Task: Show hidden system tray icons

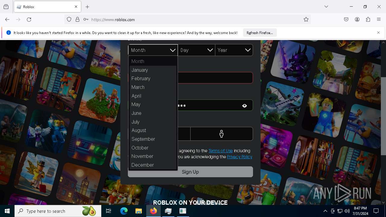Action: 325,211
